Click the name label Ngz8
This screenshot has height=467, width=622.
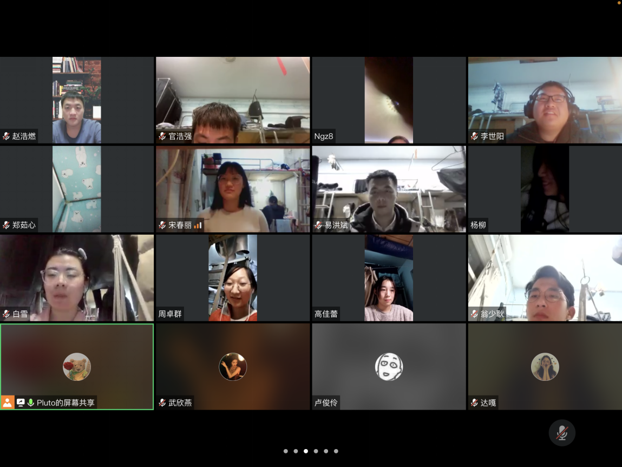point(324,136)
